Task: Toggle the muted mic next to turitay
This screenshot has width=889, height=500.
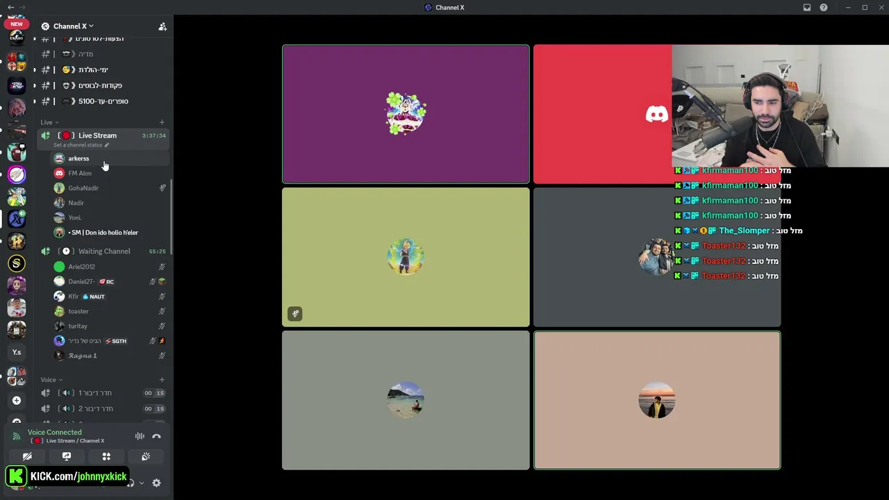Action: click(162, 326)
